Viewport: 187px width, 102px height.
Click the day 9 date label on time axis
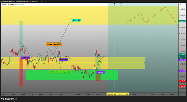point(70,94)
